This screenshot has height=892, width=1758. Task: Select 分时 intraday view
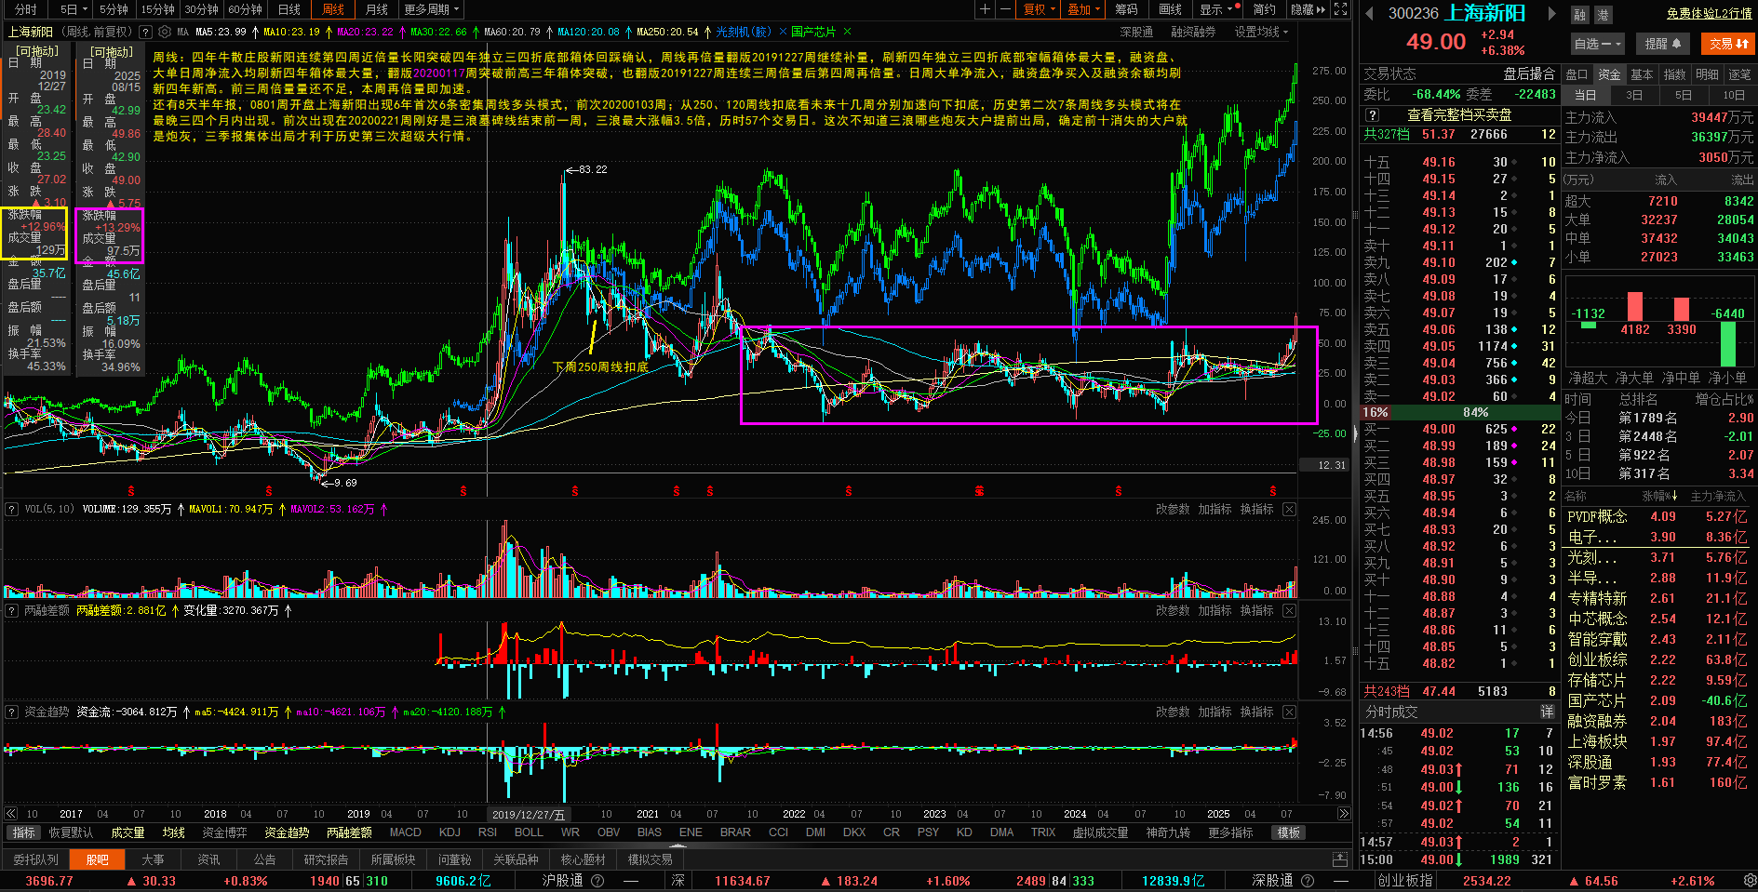point(25,9)
